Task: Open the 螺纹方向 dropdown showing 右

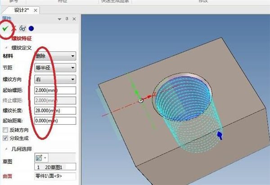Action: [x=55, y=79]
